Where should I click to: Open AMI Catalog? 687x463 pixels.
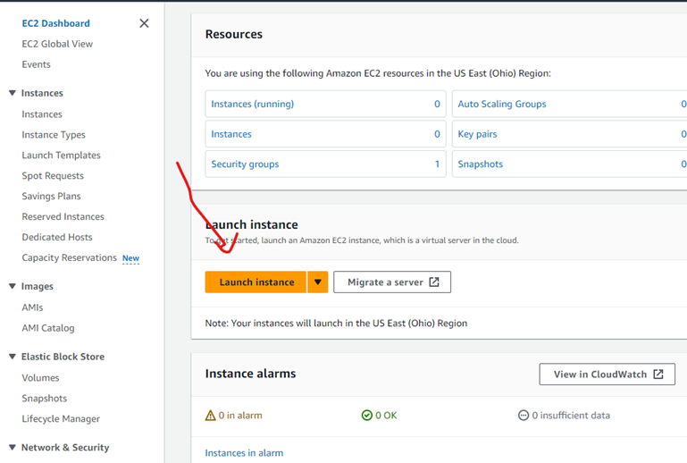(48, 328)
